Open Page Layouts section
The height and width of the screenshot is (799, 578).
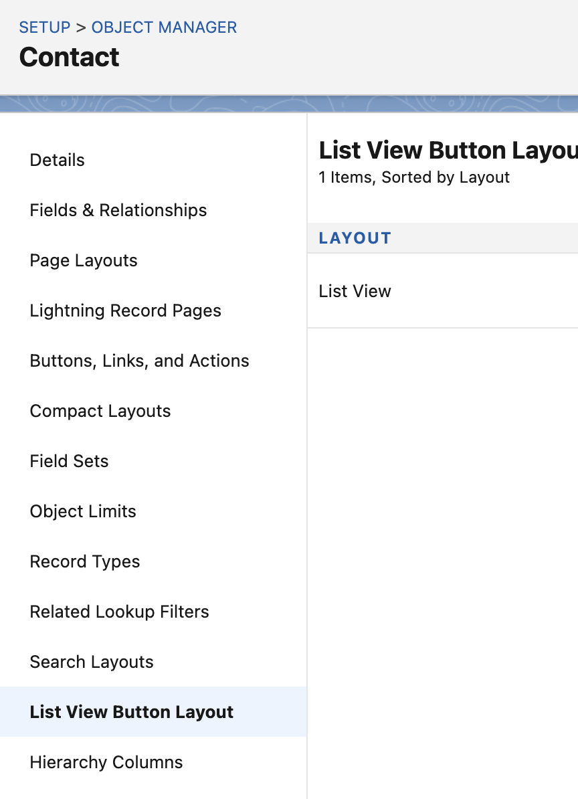pos(84,260)
